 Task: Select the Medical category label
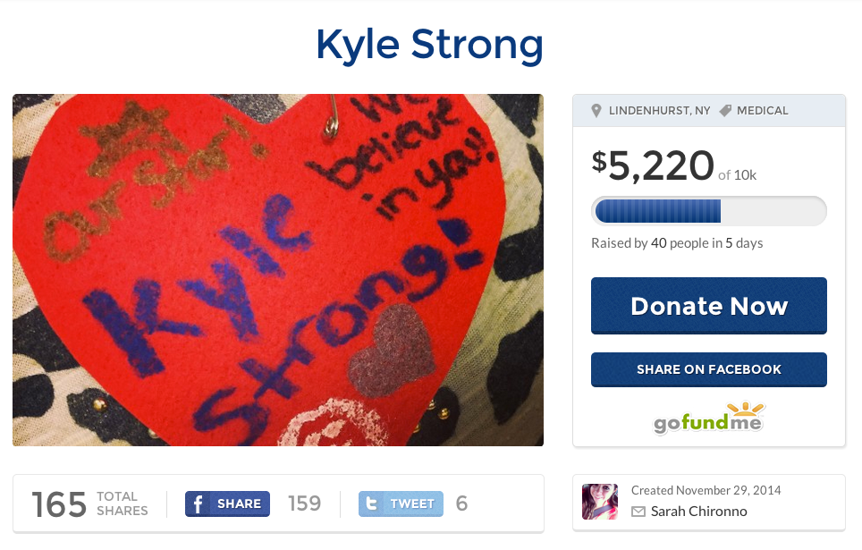[763, 111]
